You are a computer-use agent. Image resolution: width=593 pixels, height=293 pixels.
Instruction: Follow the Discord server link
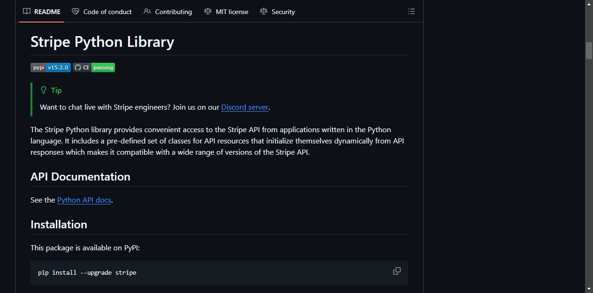[x=245, y=107]
